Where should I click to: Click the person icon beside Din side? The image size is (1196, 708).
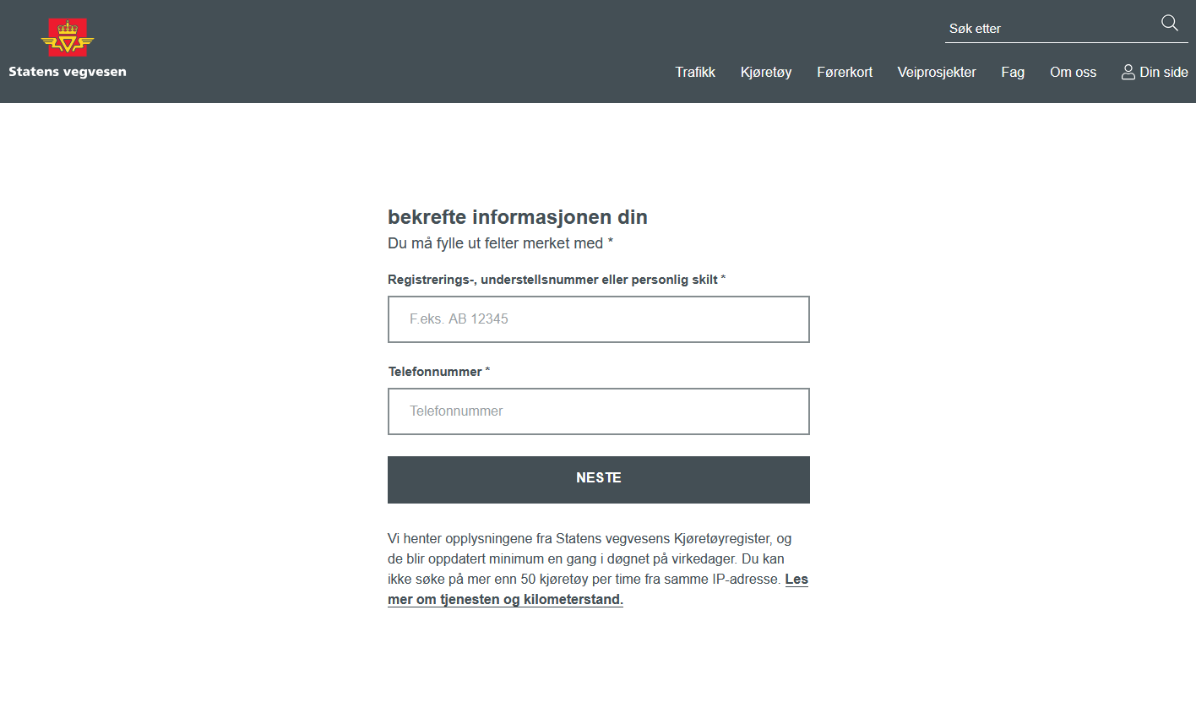click(1128, 73)
